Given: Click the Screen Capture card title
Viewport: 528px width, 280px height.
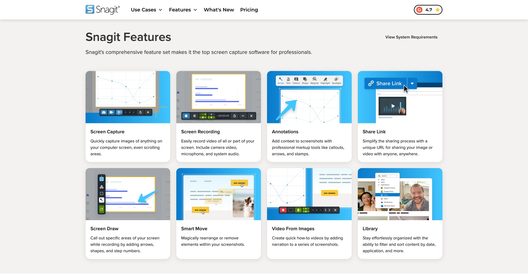Looking at the screenshot, I should pos(107,132).
